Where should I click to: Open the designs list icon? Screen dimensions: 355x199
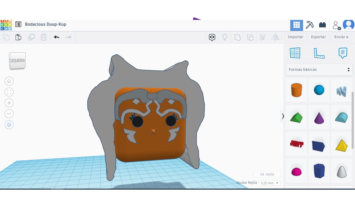pos(18,24)
